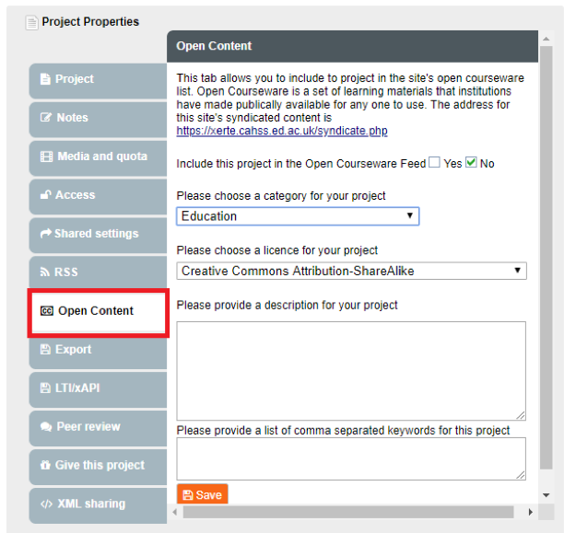Switch to the LTI/xAPI tab

[x=77, y=388]
